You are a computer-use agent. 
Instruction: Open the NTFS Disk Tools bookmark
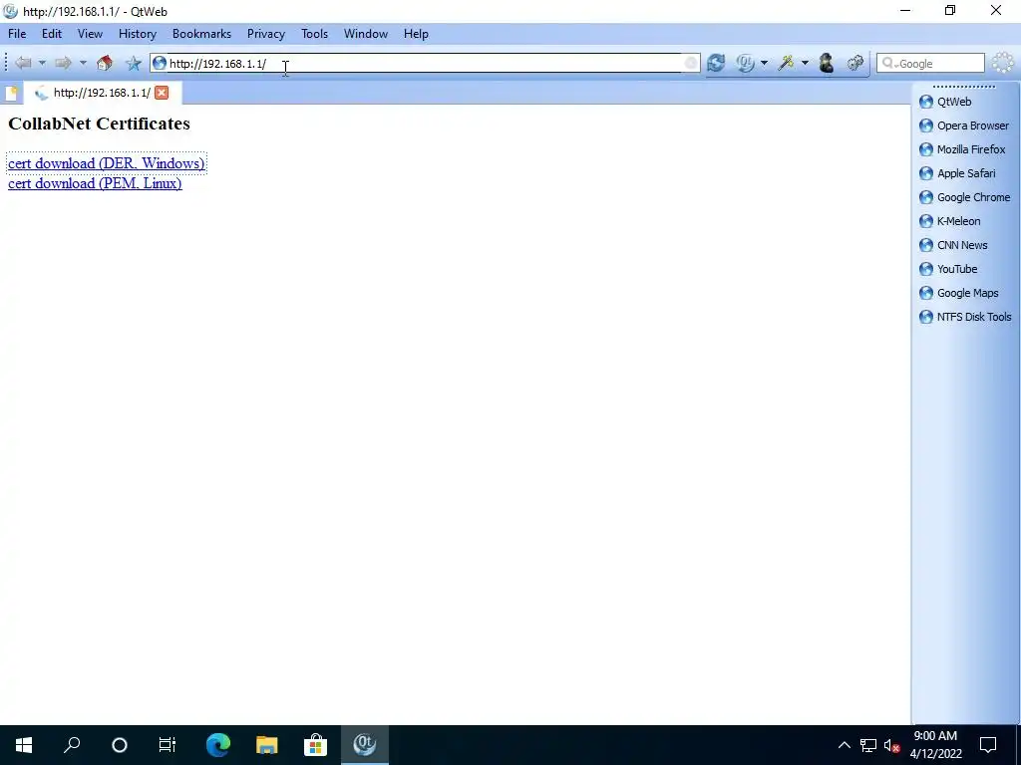[965, 317]
